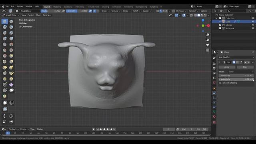
Task: Open the Face Sets menu
Action: [x=47, y=15]
